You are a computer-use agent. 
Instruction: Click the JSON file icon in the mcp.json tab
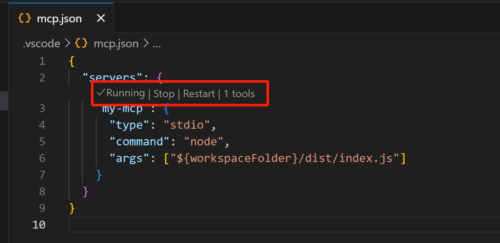(x=25, y=18)
